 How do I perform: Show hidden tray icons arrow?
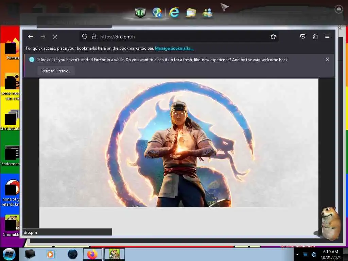[297, 255]
